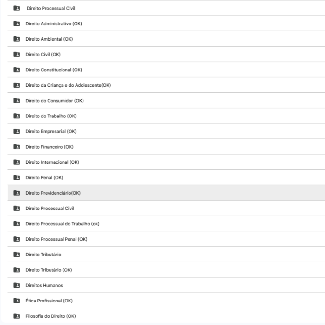Click the Direito Ambiental (OK) folder icon

pos(17,39)
